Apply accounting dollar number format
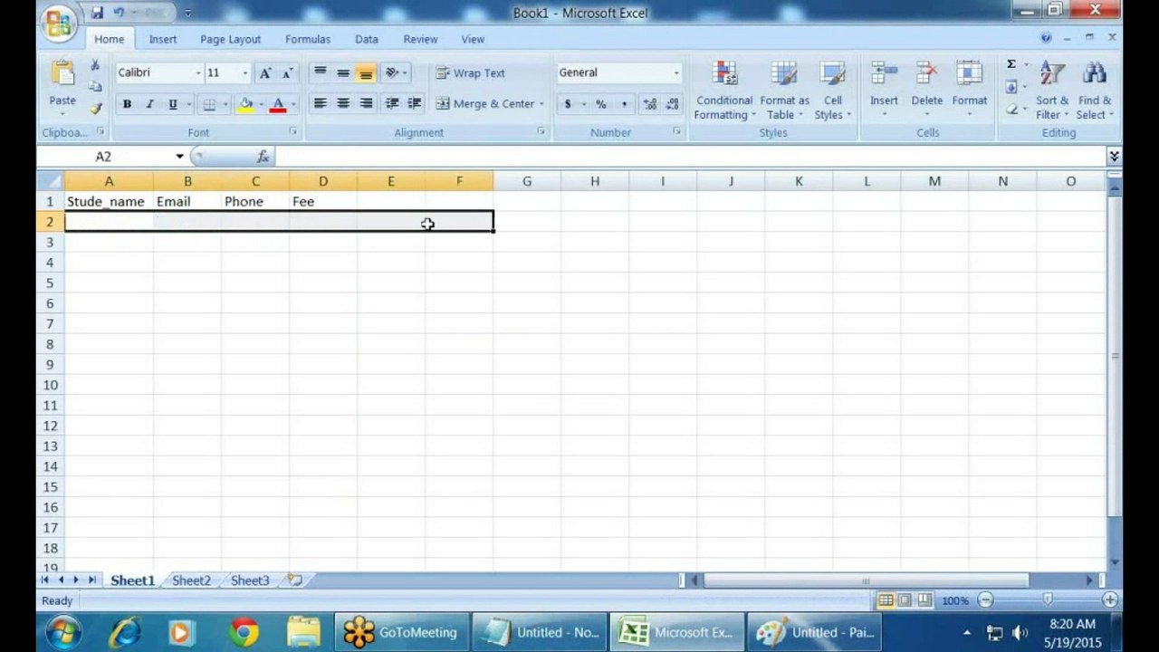This screenshot has height=652, width=1159. (x=568, y=104)
